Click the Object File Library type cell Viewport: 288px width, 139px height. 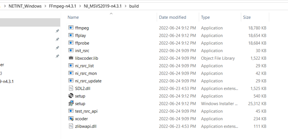tap(218, 58)
